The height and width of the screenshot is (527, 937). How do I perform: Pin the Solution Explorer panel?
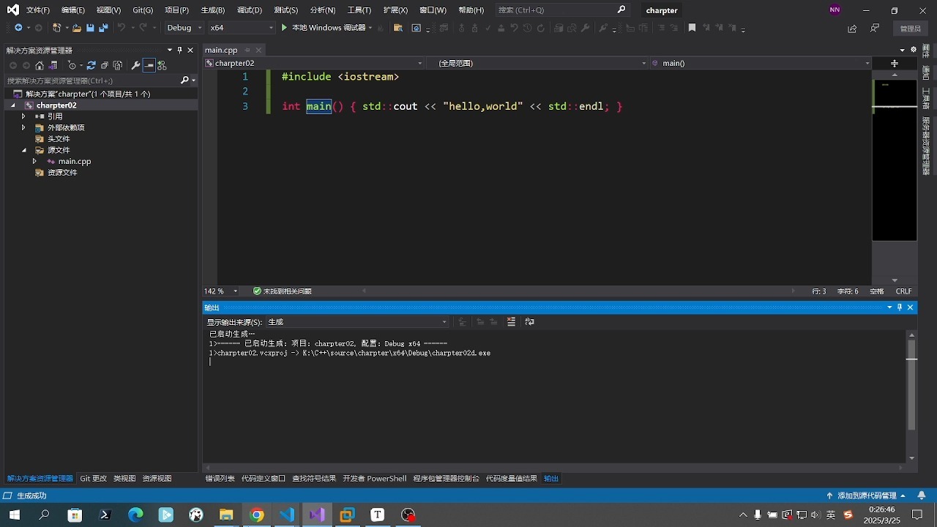(180, 51)
